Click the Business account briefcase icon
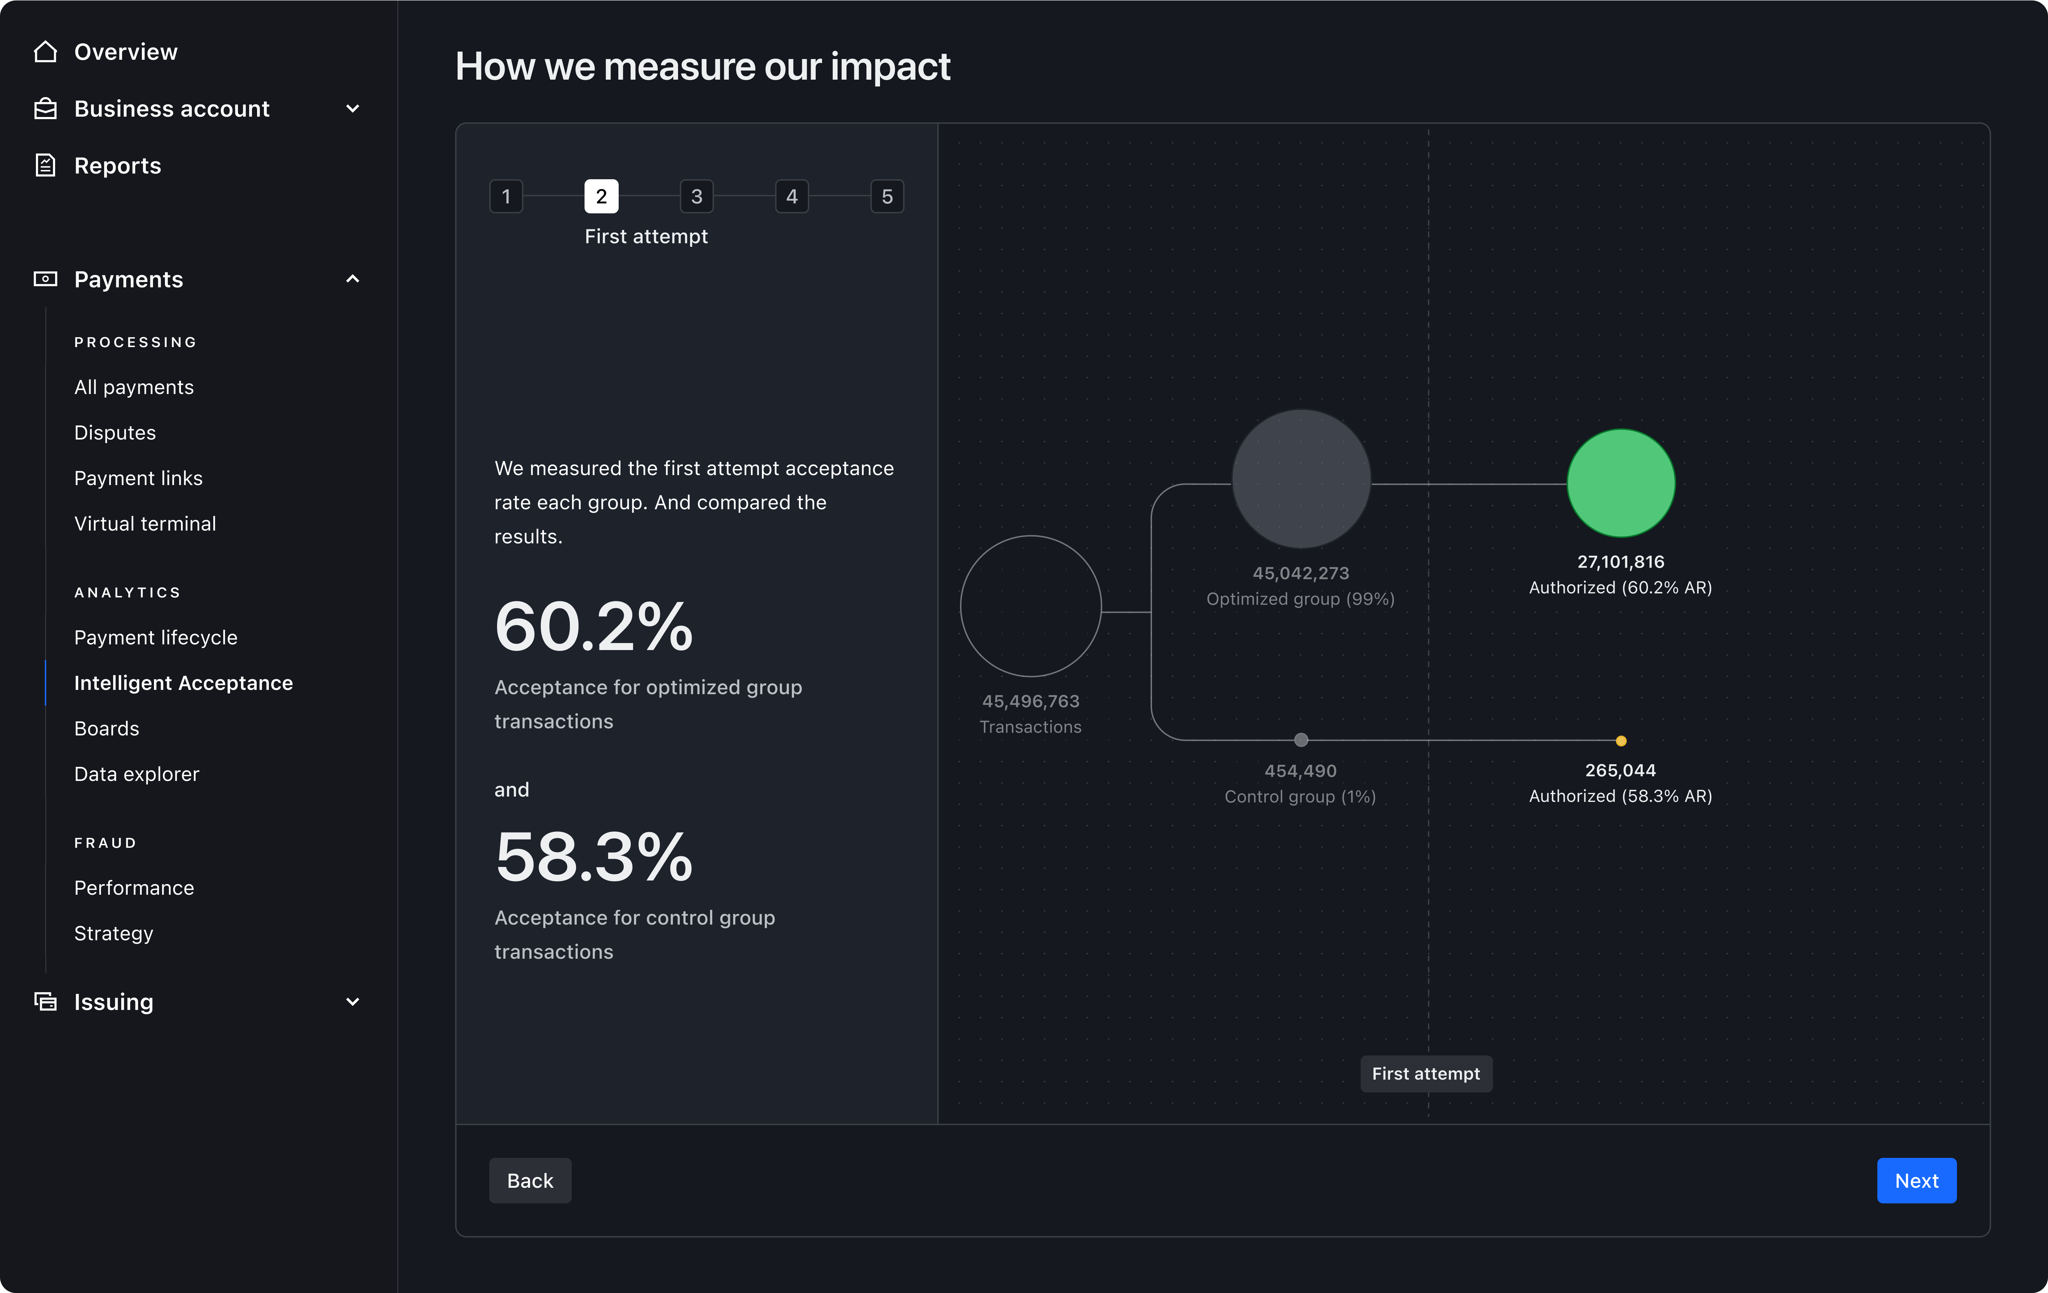 point(45,109)
